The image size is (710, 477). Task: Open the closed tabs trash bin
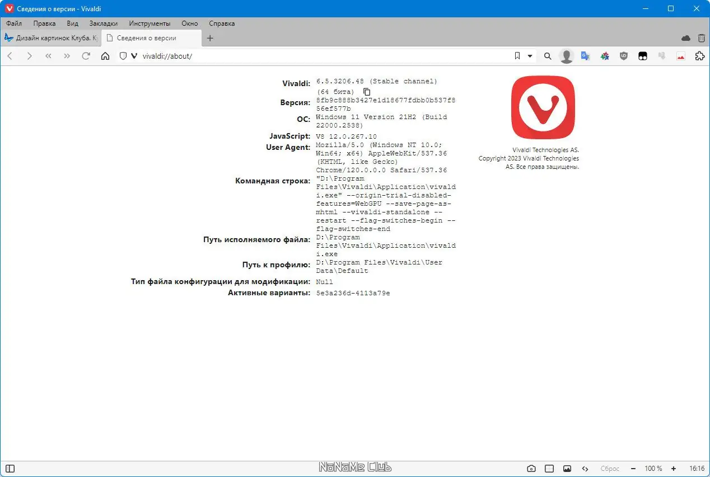(702, 38)
